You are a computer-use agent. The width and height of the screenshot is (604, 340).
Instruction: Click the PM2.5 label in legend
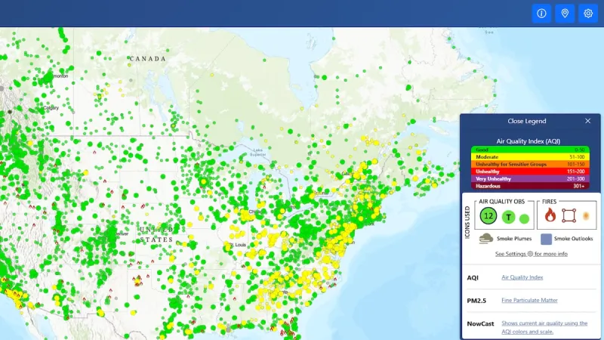tap(476, 301)
